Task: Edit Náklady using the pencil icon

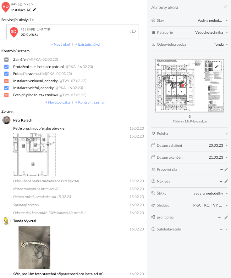Action: [x=226, y=181]
